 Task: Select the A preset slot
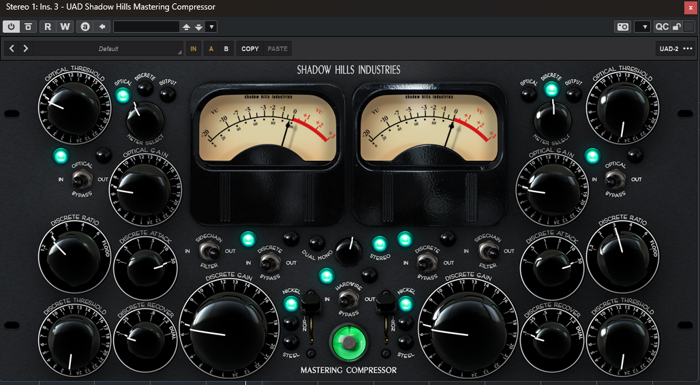[x=211, y=48]
